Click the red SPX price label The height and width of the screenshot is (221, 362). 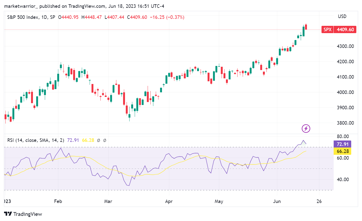pyautogui.click(x=327, y=30)
